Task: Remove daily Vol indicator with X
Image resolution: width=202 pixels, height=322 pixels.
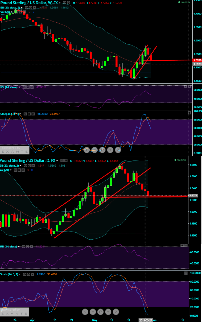Action: (x=23, y=170)
